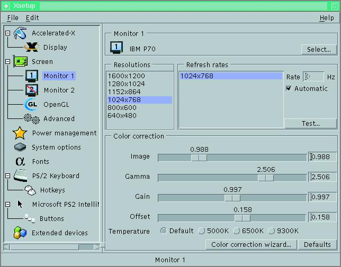Choose the 9300K temperature option
Screen dimensions: 341x267
tap(272, 231)
